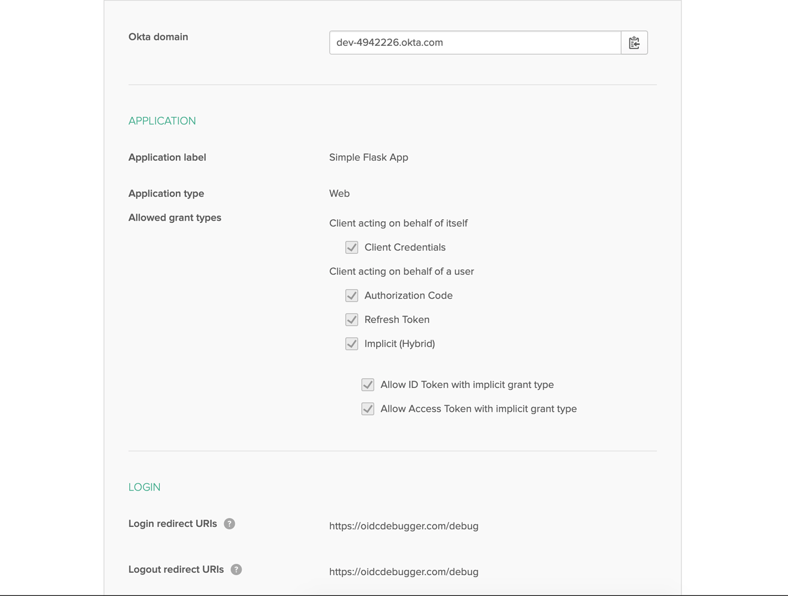Click the APPLICATION section heading
This screenshot has width=788, height=596.
coord(162,121)
